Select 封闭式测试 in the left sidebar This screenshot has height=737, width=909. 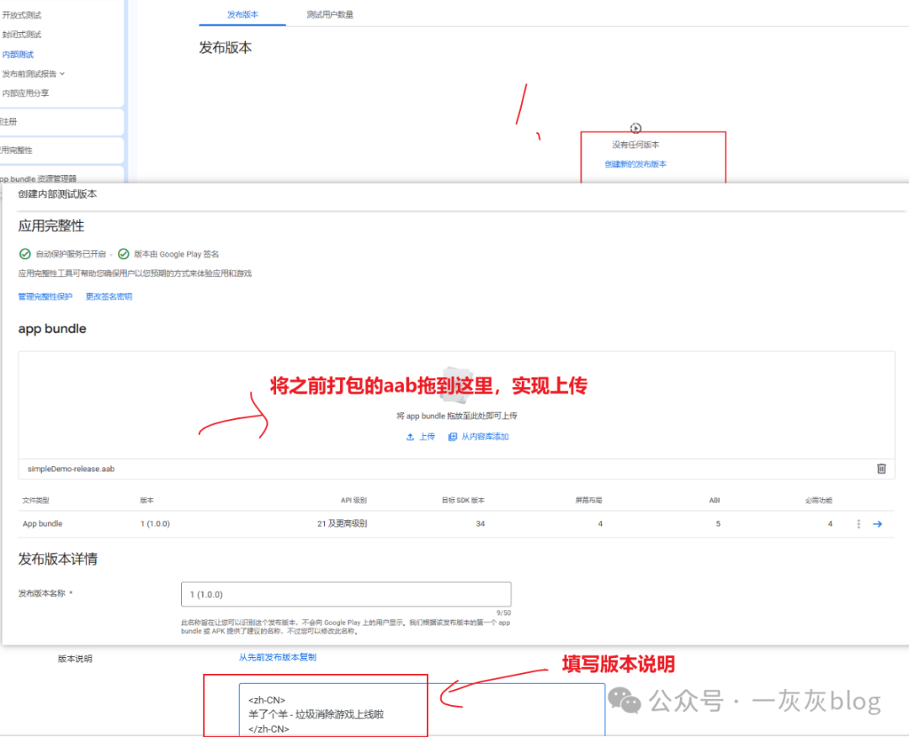click(23, 34)
